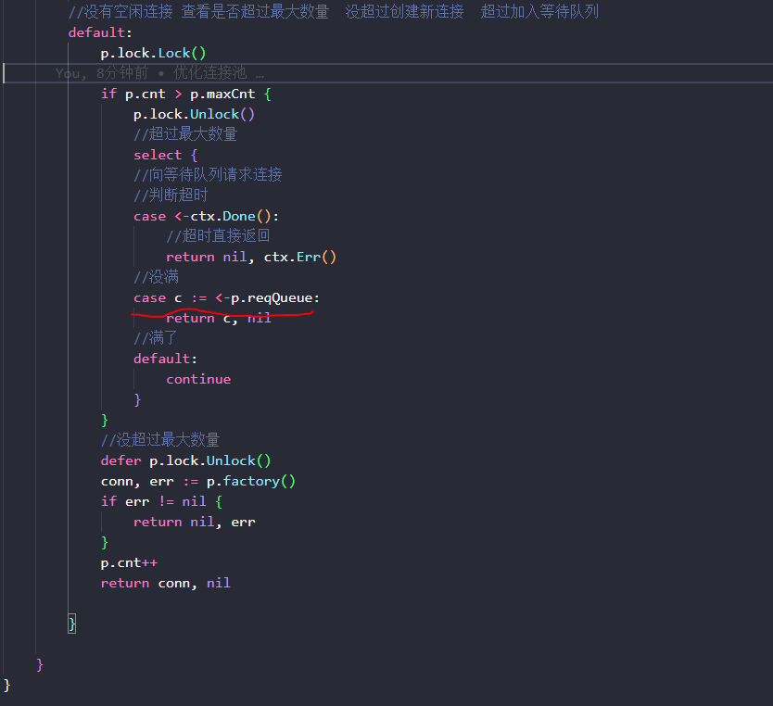Click the '//超时直接返回' comment
The width and height of the screenshot is (773, 706).
tap(218, 236)
